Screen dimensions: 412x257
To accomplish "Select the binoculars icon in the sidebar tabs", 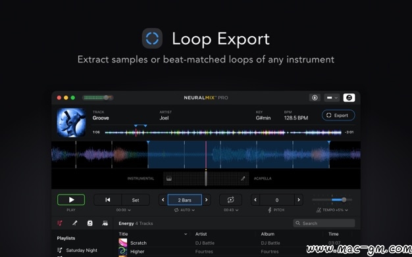I will coord(105,223).
